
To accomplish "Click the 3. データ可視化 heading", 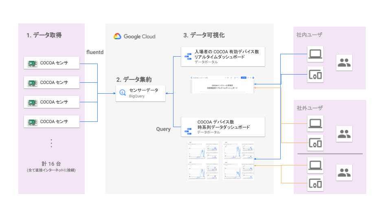I will coord(204,35).
